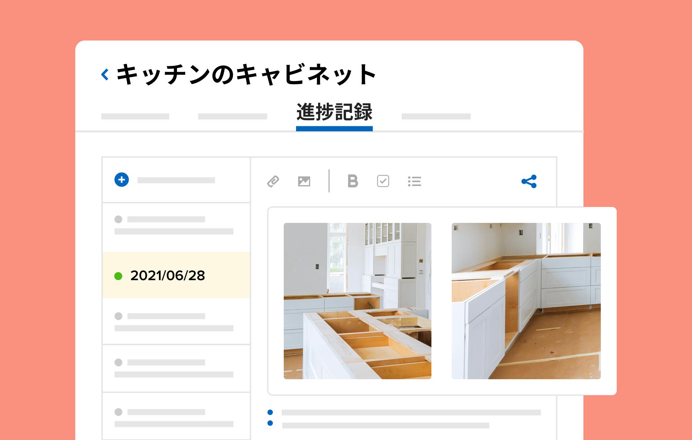Insert a checkbox with the checkmark icon
The image size is (692, 440).
click(383, 181)
